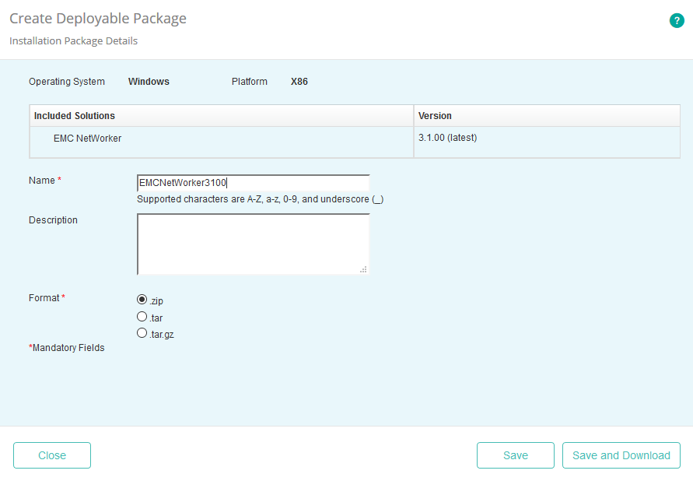This screenshot has width=693, height=481.
Task: Click the Included Solutions column header
Action: (x=76, y=114)
